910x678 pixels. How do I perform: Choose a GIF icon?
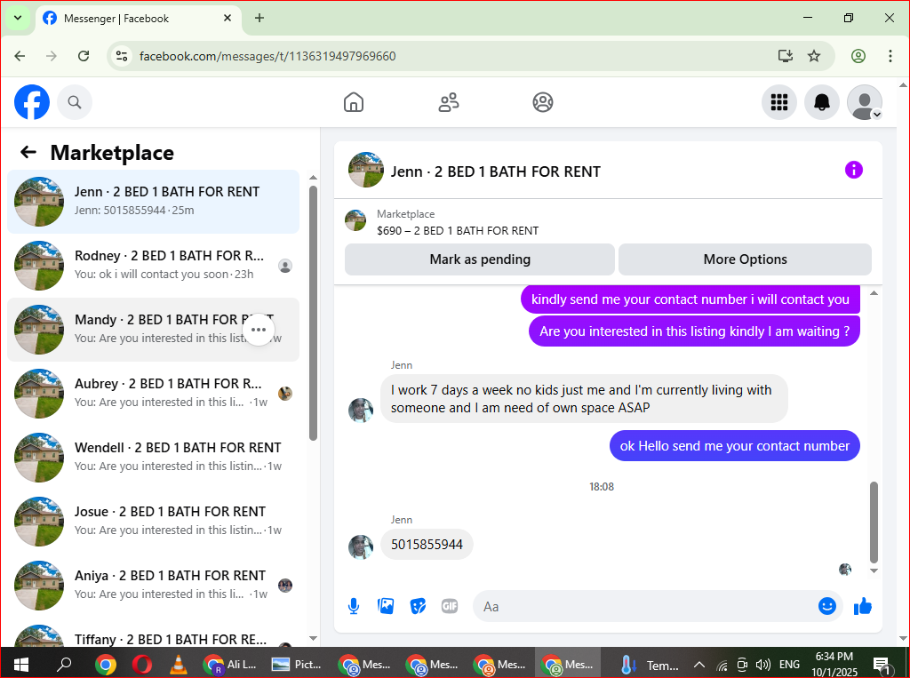450,606
